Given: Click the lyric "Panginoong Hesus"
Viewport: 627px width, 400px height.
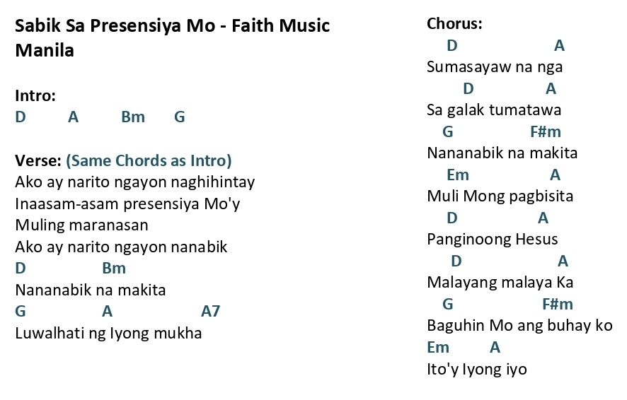Looking at the screenshot, I should coord(493,240).
